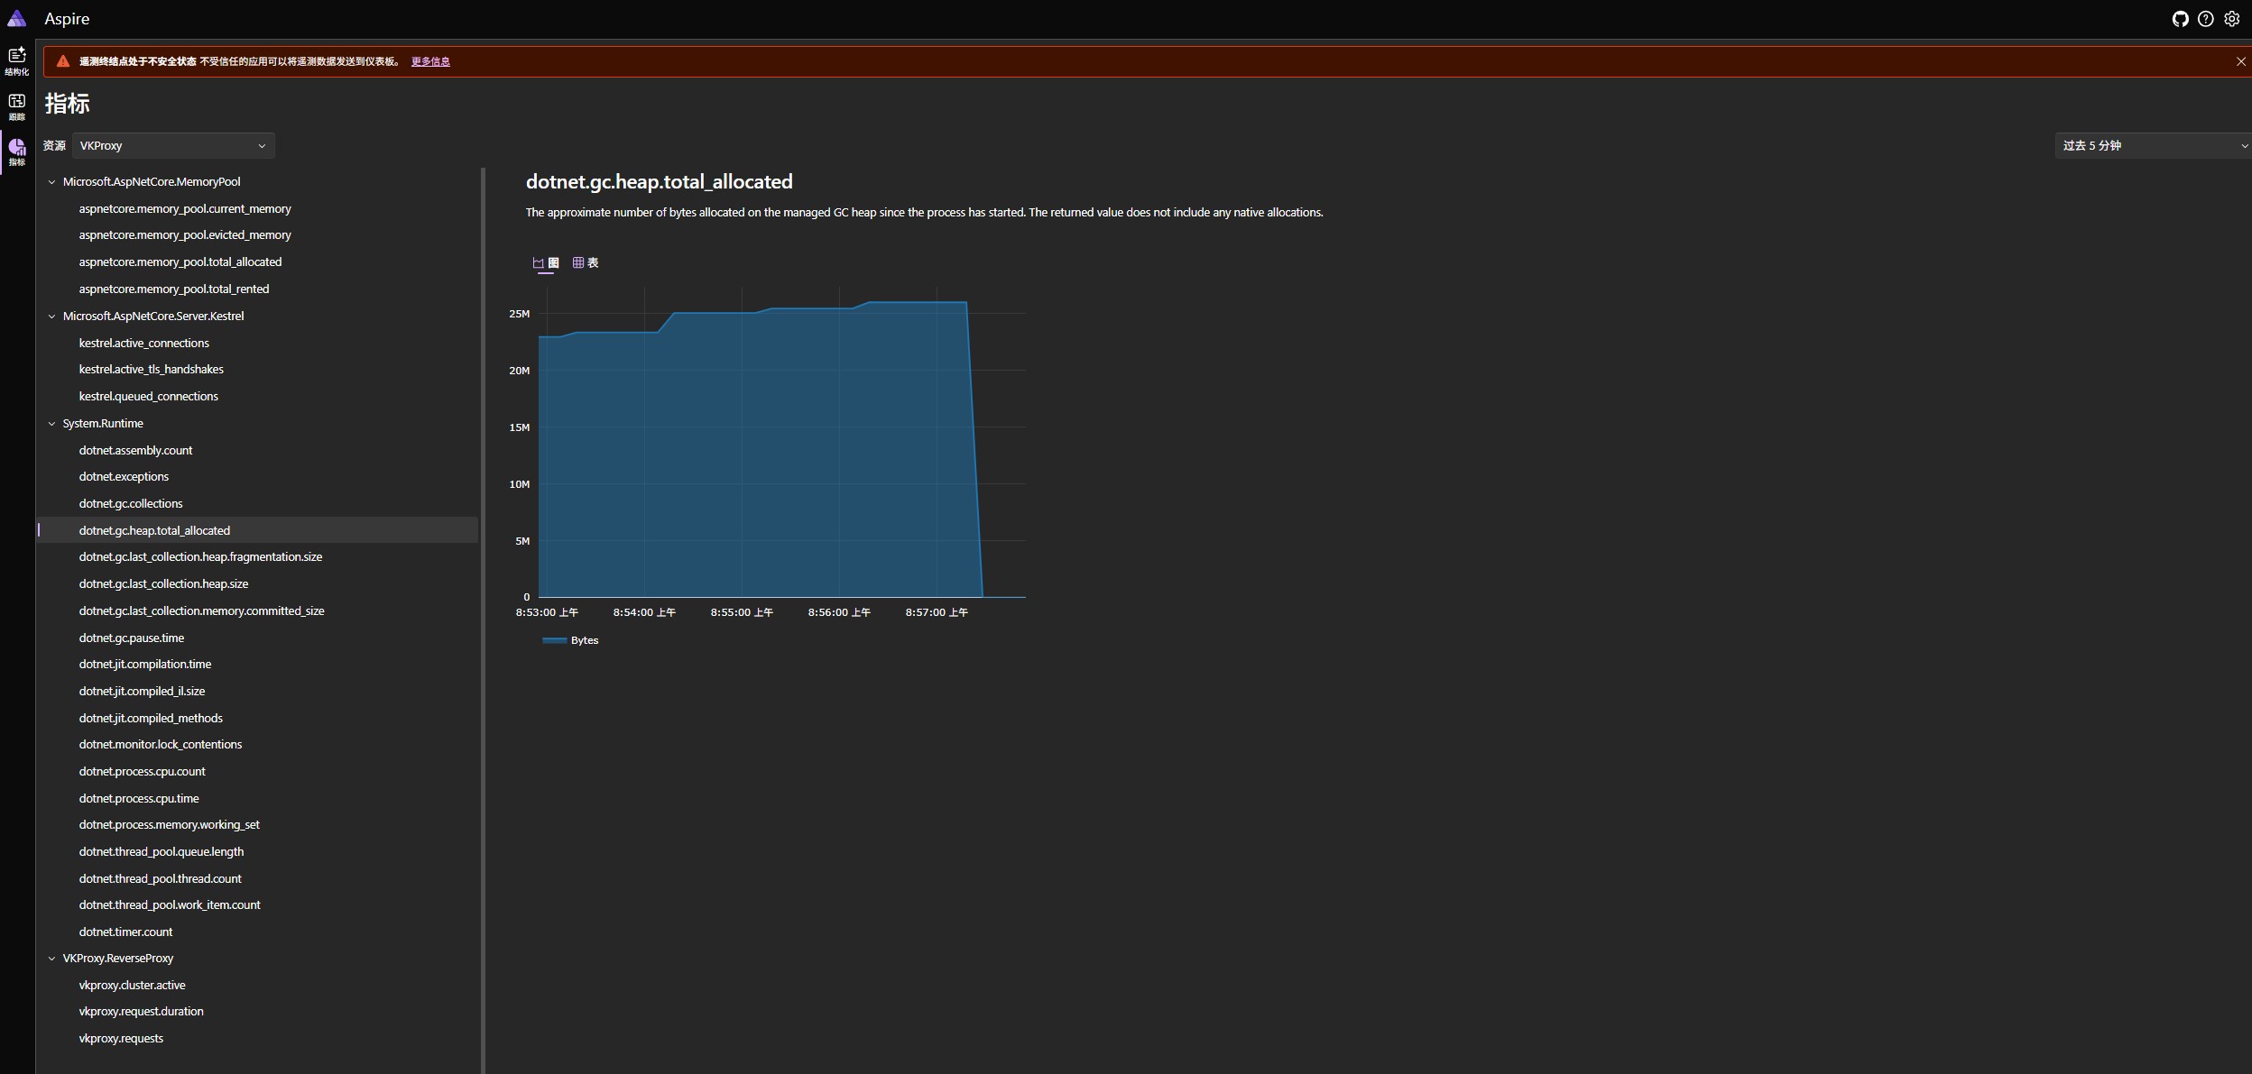Open the VKProxy resource dropdown
The width and height of the screenshot is (2252, 1074).
[x=173, y=145]
